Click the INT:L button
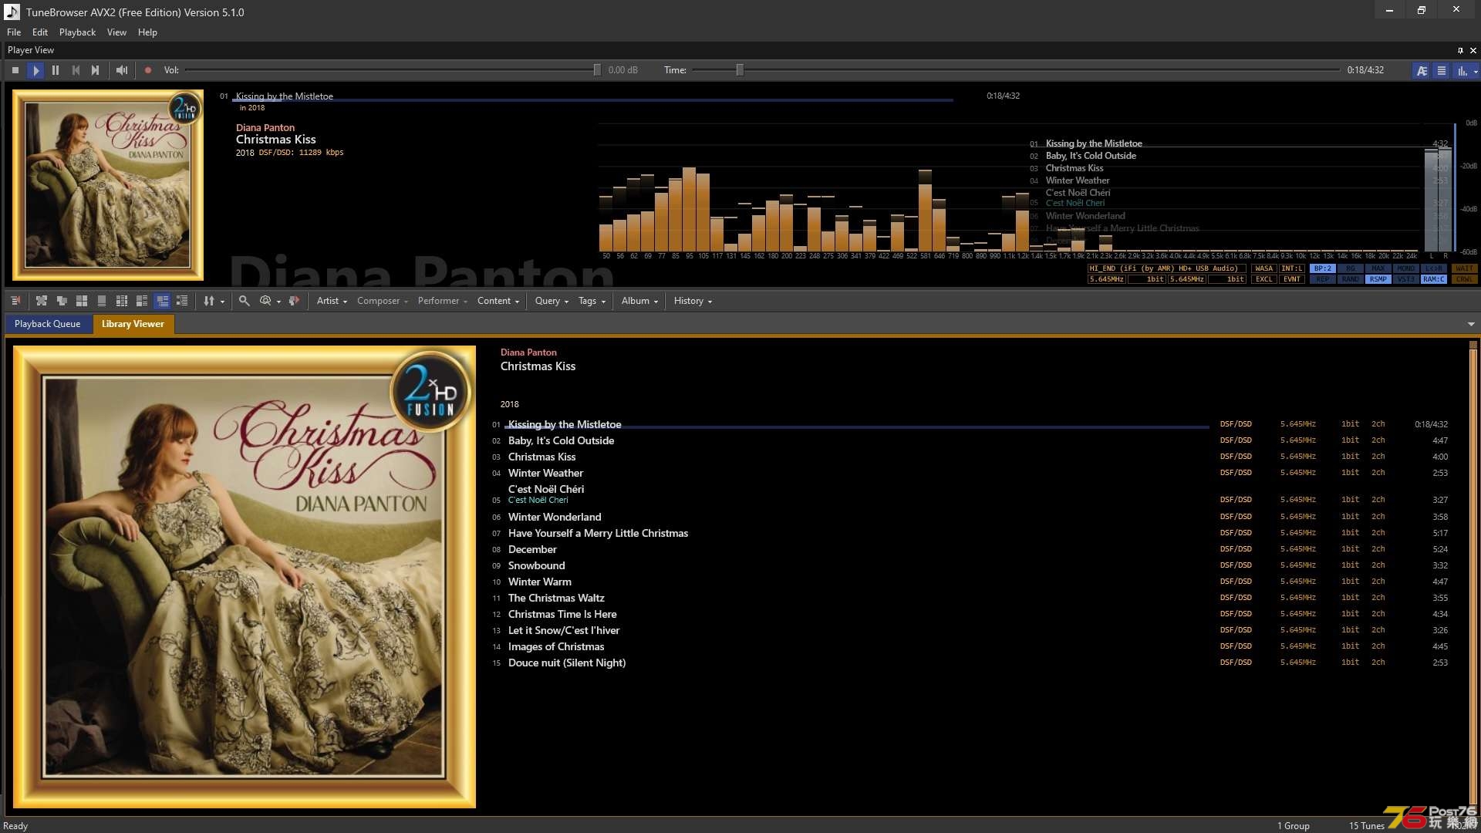Viewport: 1481px width, 833px height. coord(1292,268)
